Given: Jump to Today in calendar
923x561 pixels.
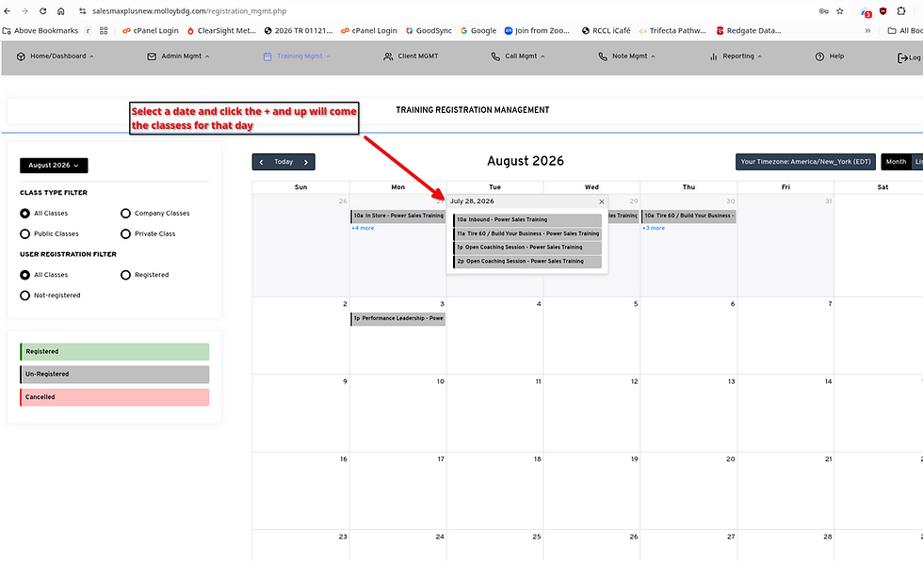Looking at the screenshot, I should pos(283,162).
